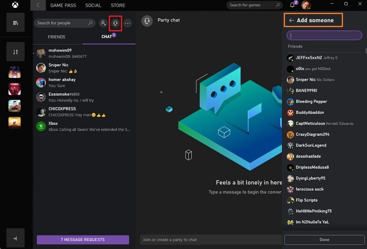Select friend JEFFxxSxxNZ

[324, 58]
